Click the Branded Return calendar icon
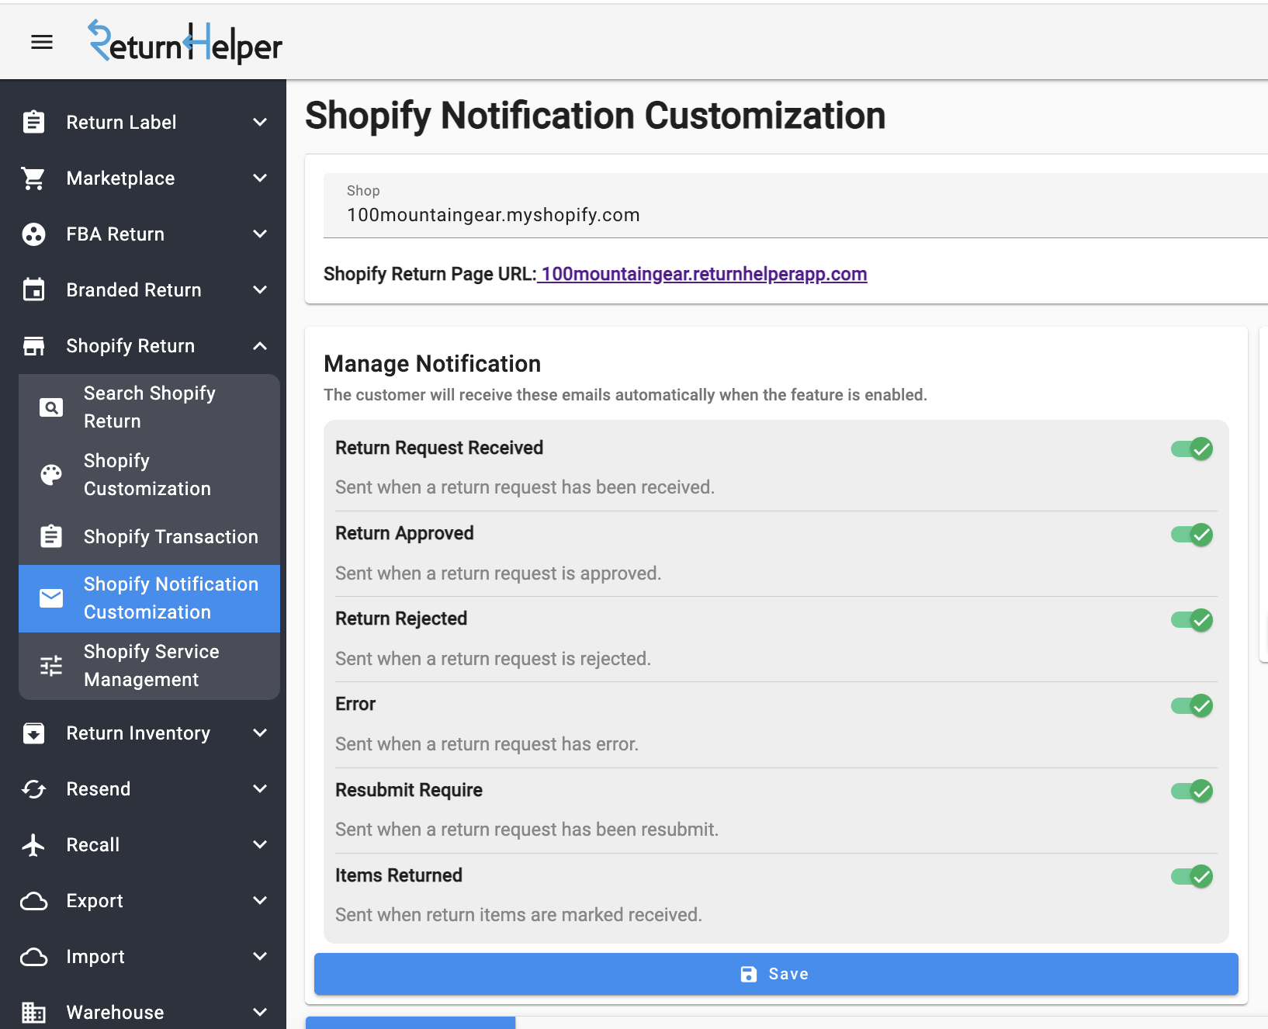This screenshot has height=1029, width=1268. coord(34,289)
